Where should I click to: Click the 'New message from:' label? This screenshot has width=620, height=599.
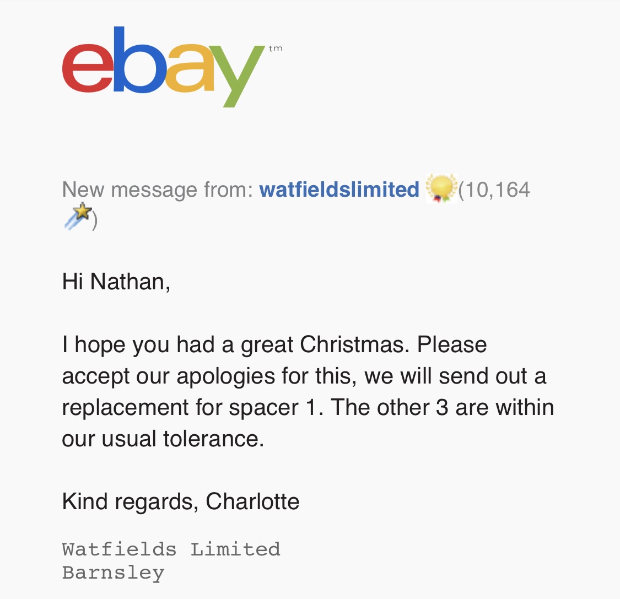click(158, 190)
